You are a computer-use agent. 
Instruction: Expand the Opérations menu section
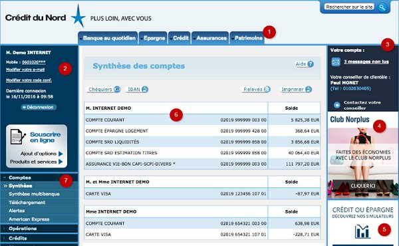(x=39, y=229)
